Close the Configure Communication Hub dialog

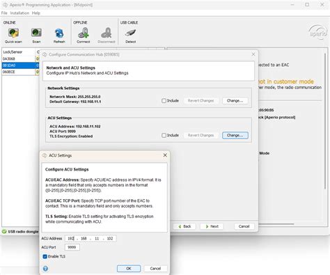pyautogui.click(x=253, y=54)
